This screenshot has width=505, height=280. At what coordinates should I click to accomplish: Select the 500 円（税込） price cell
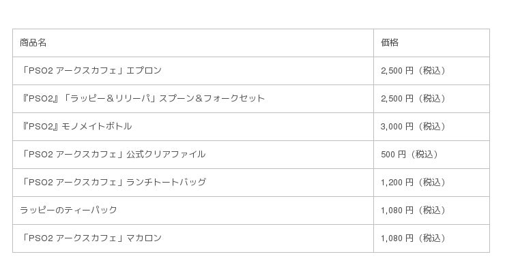click(x=409, y=155)
